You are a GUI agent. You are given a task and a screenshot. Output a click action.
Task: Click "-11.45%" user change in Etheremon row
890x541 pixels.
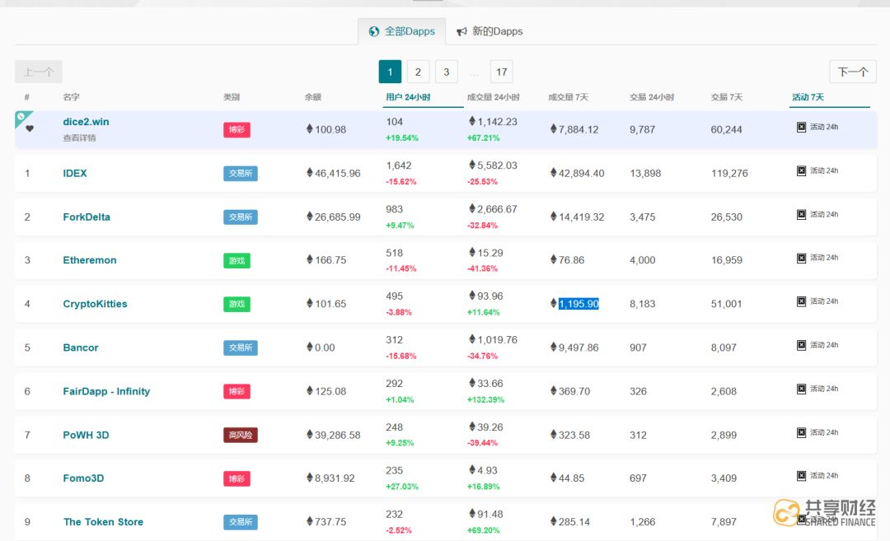tap(400, 268)
